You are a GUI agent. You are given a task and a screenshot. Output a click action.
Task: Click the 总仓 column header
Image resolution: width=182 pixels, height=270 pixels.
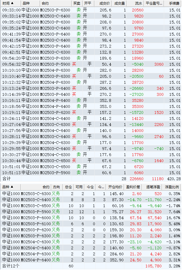click(68, 187)
